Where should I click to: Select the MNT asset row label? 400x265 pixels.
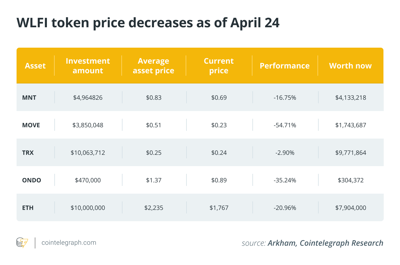click(x=29, y=98)
